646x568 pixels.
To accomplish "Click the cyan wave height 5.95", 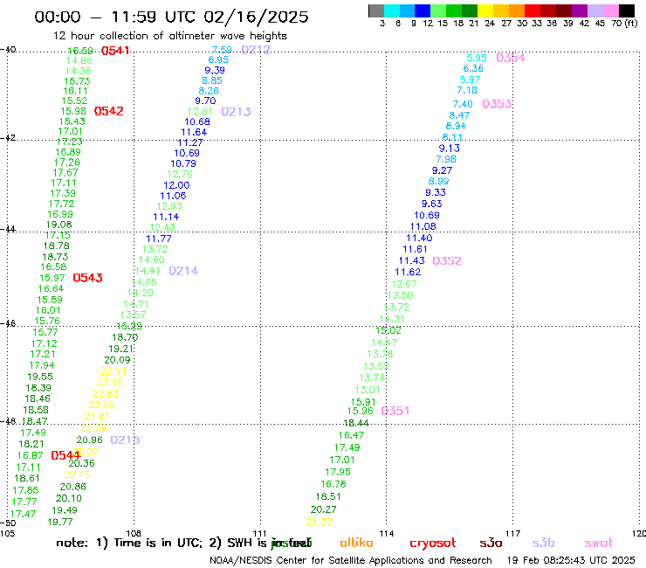I will (x=477, y=58).
